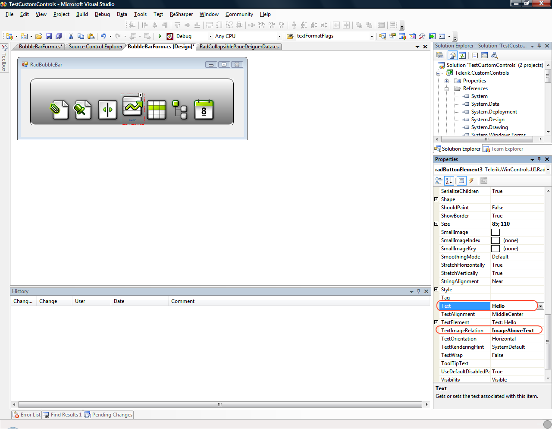Viewport: 552px width, 429px height.
Task: Expand the TextElement property
Action: pos(436,322)
